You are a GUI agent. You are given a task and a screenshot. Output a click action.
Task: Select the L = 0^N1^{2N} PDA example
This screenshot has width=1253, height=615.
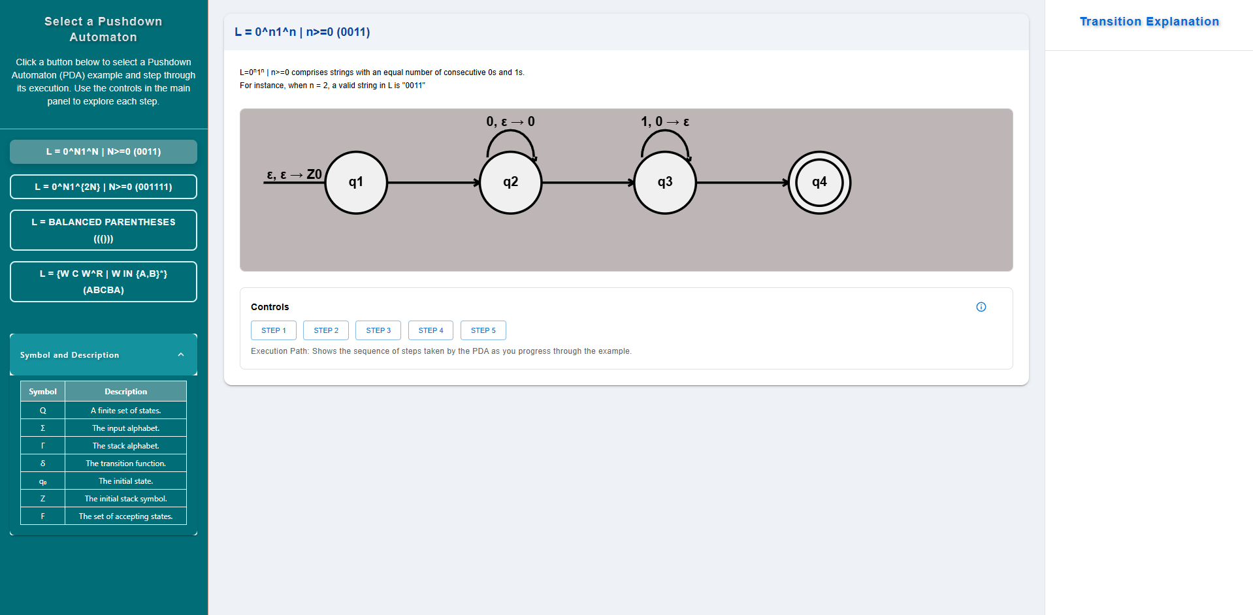103,187
